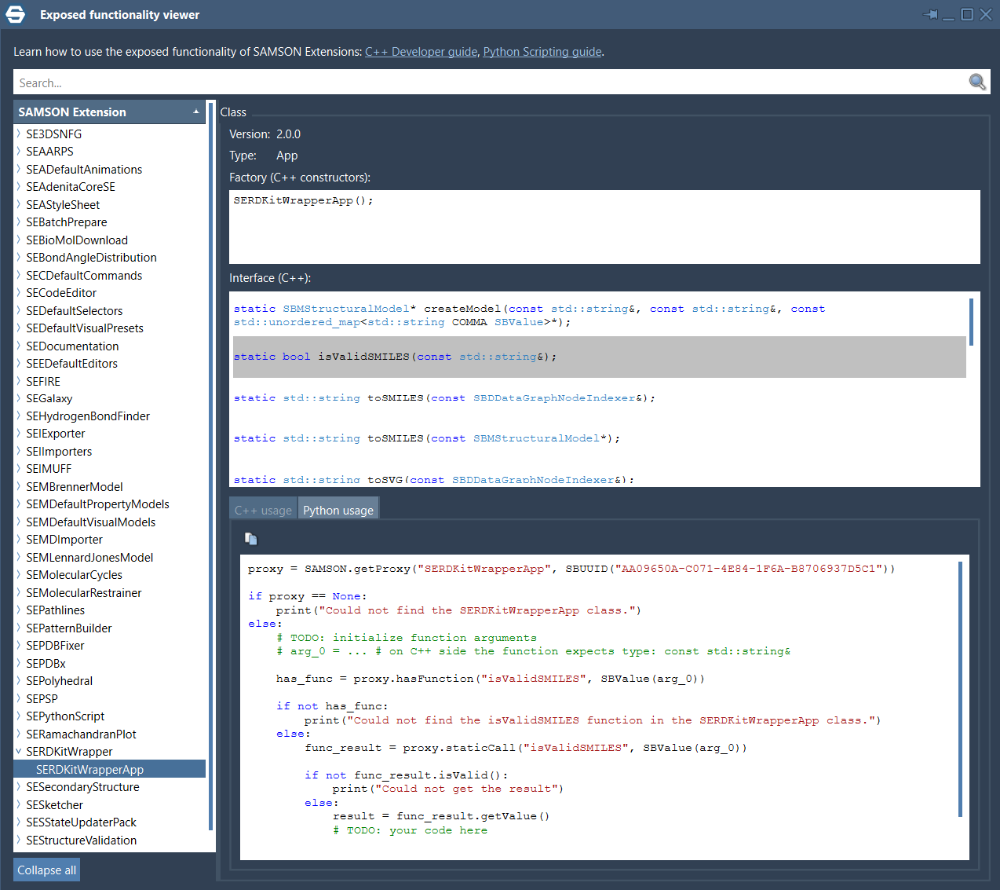
Task: Expand the SE3DSNFG extension node
Action: click(18, 134)
